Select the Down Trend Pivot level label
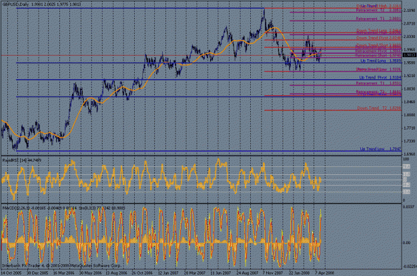417x276 pixels. point(378,38)
